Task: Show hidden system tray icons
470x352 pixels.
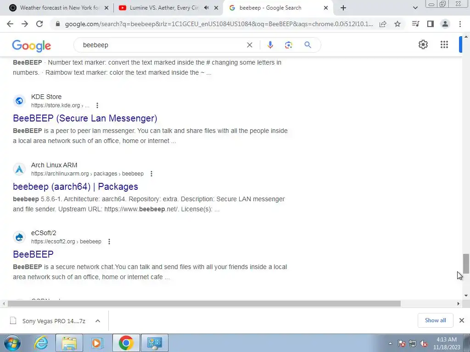Action: (x=390, y=343)
